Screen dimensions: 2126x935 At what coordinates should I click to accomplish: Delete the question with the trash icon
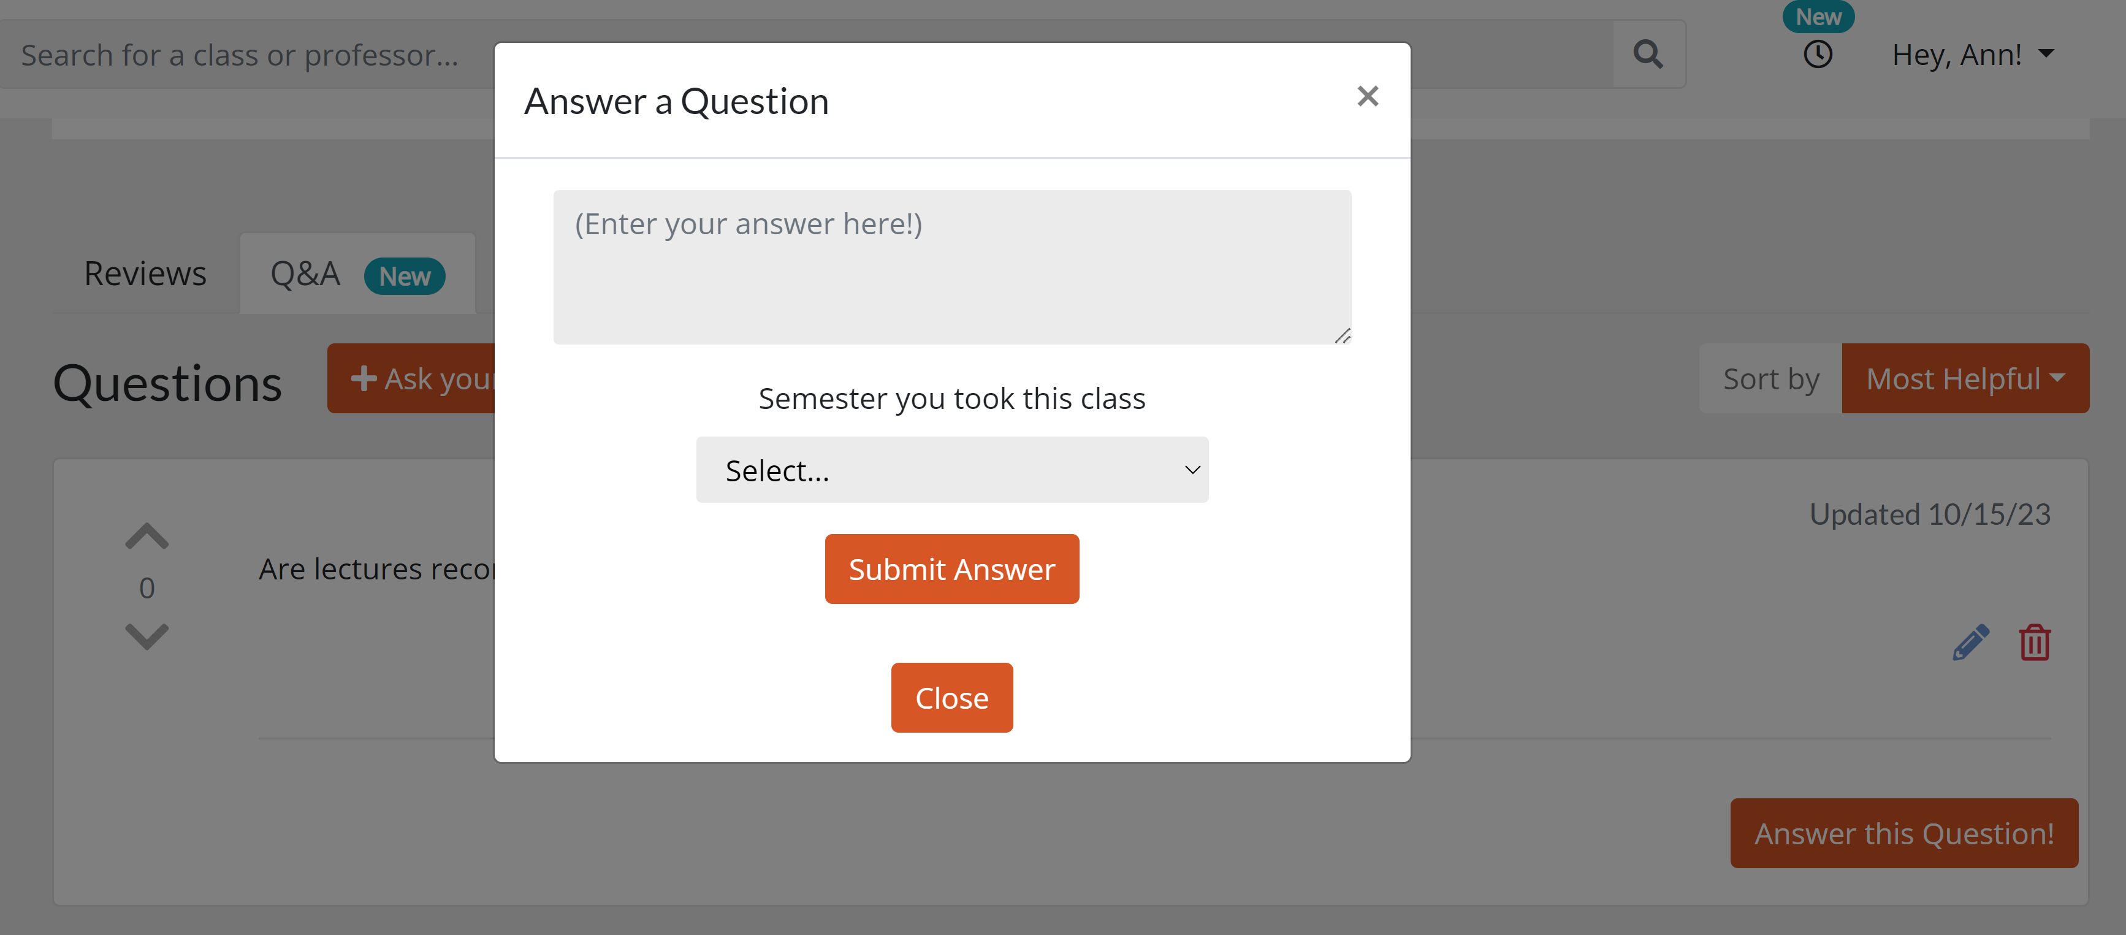tap(2033, 642)
